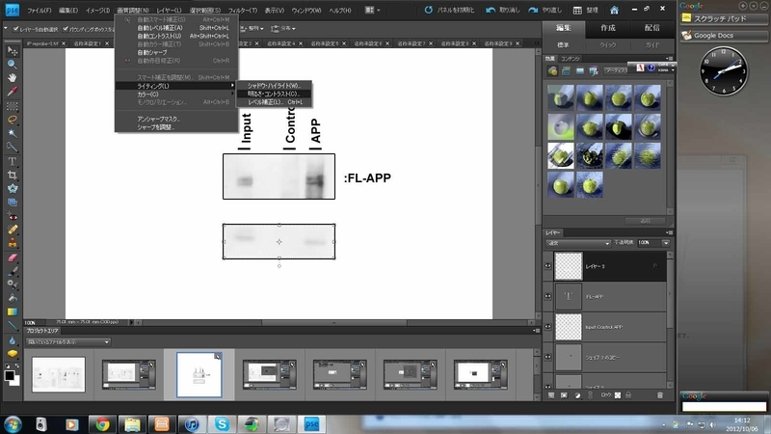The height and width of the screenshot is (434, 771).
Task: Switch to the 作成 tab
Action: [608, 28]
